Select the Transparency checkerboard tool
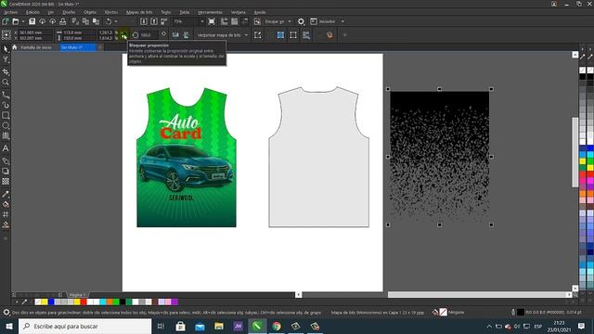 [x=6, y=182]
